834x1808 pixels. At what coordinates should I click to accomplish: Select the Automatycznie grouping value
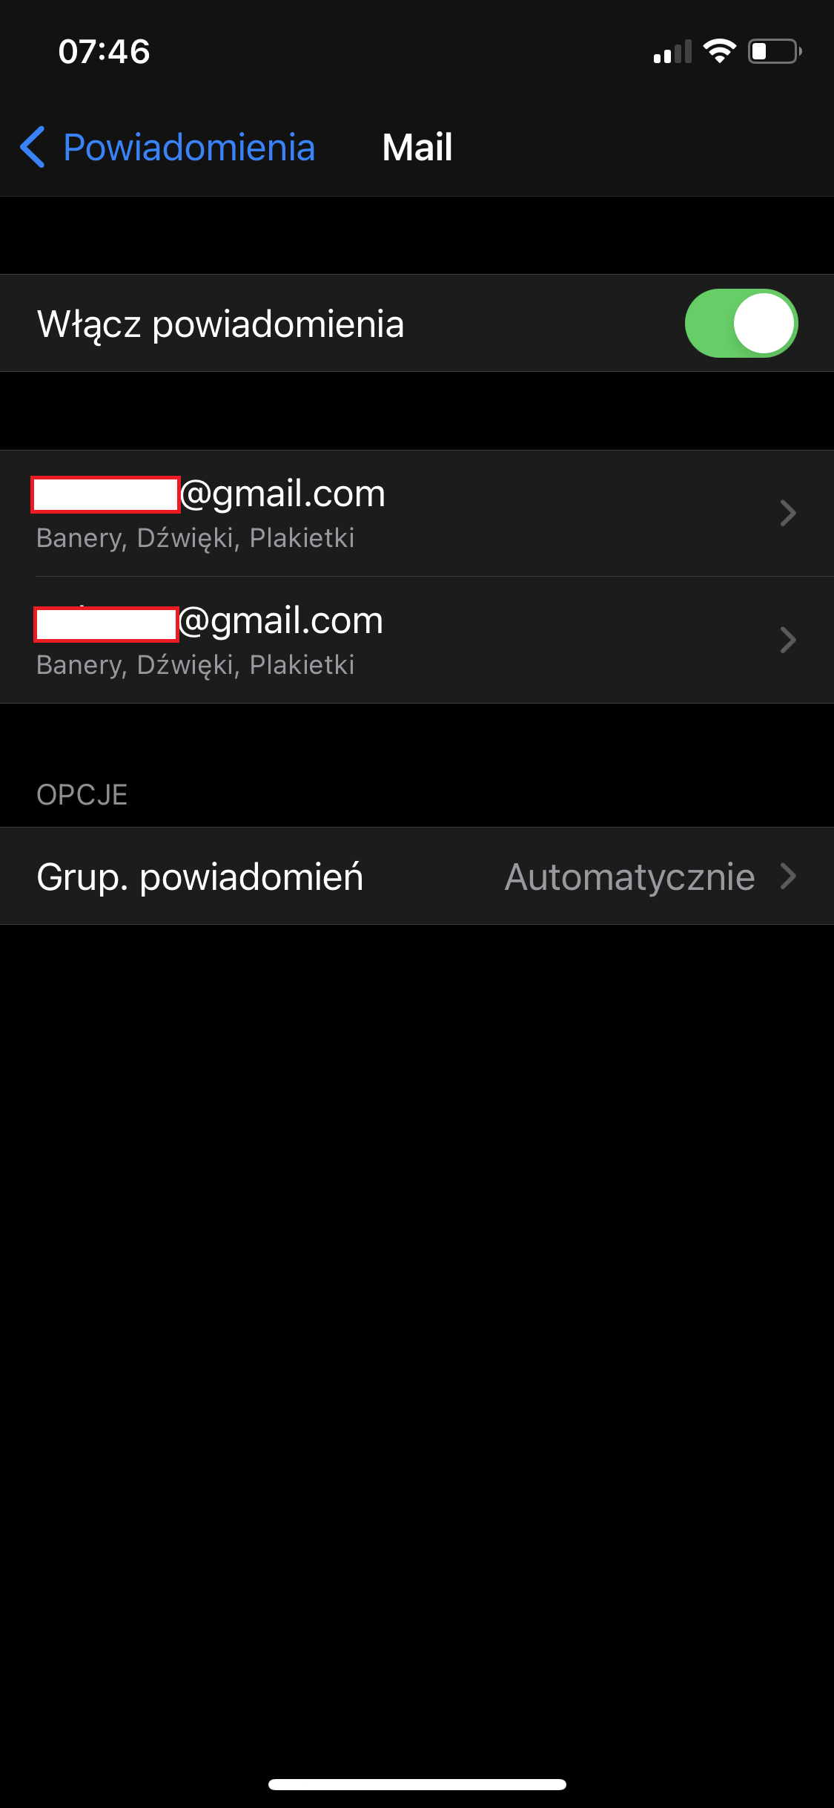click(x=629, y=877)
